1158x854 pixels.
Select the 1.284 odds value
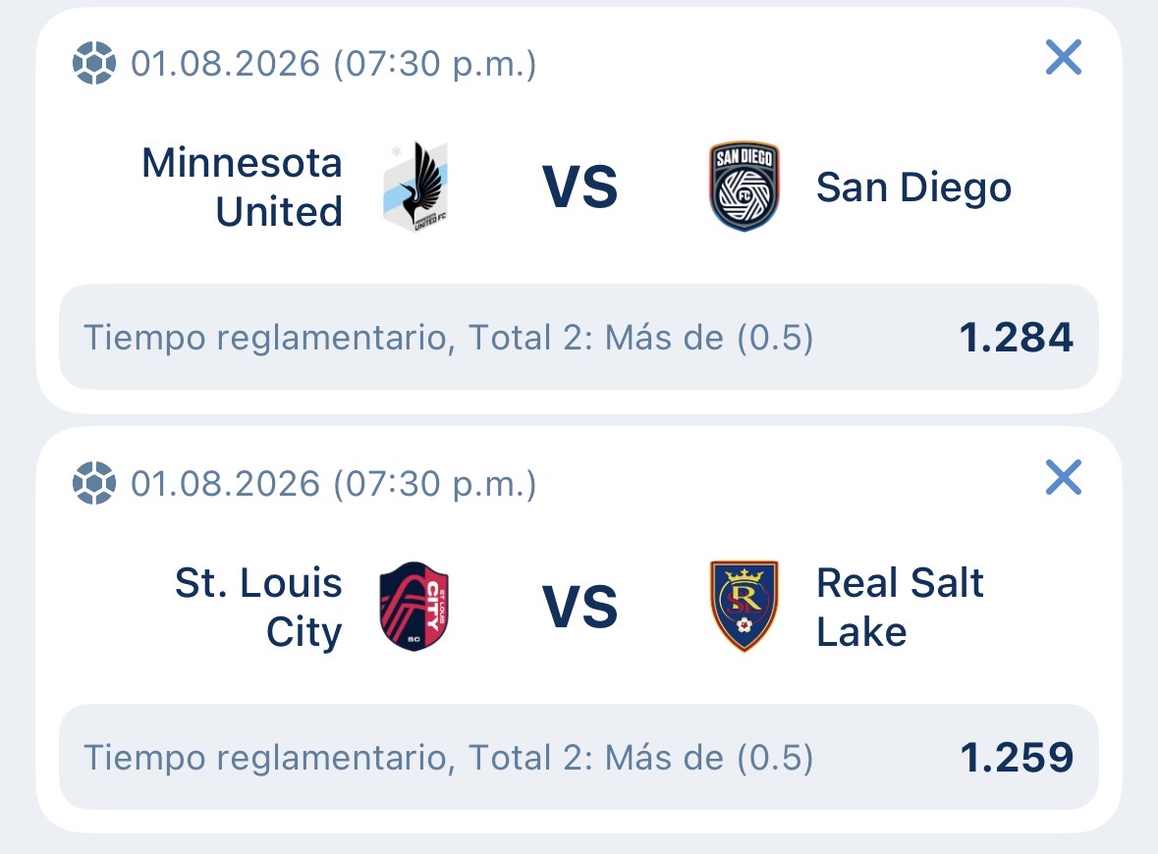pos(1016,338)
